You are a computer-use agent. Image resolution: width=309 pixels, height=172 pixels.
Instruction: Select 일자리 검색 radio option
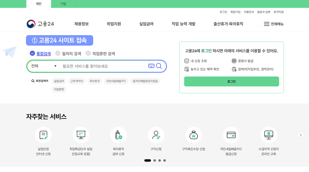pyautogui.click(x=58, y=53)
